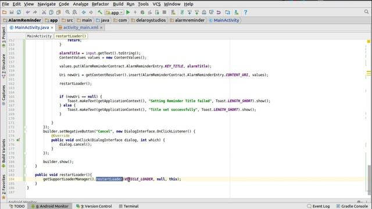The width and height of the screenshot is (372, 209).
Task: Toggle the Build Variants tool window
Action: pyautogui.click(x=3, y=153)
